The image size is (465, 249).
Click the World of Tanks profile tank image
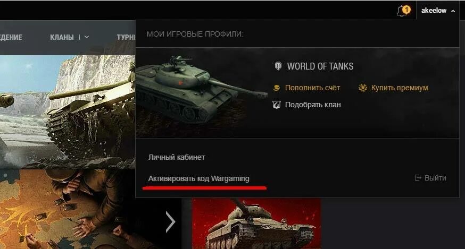tap(202, 93)
